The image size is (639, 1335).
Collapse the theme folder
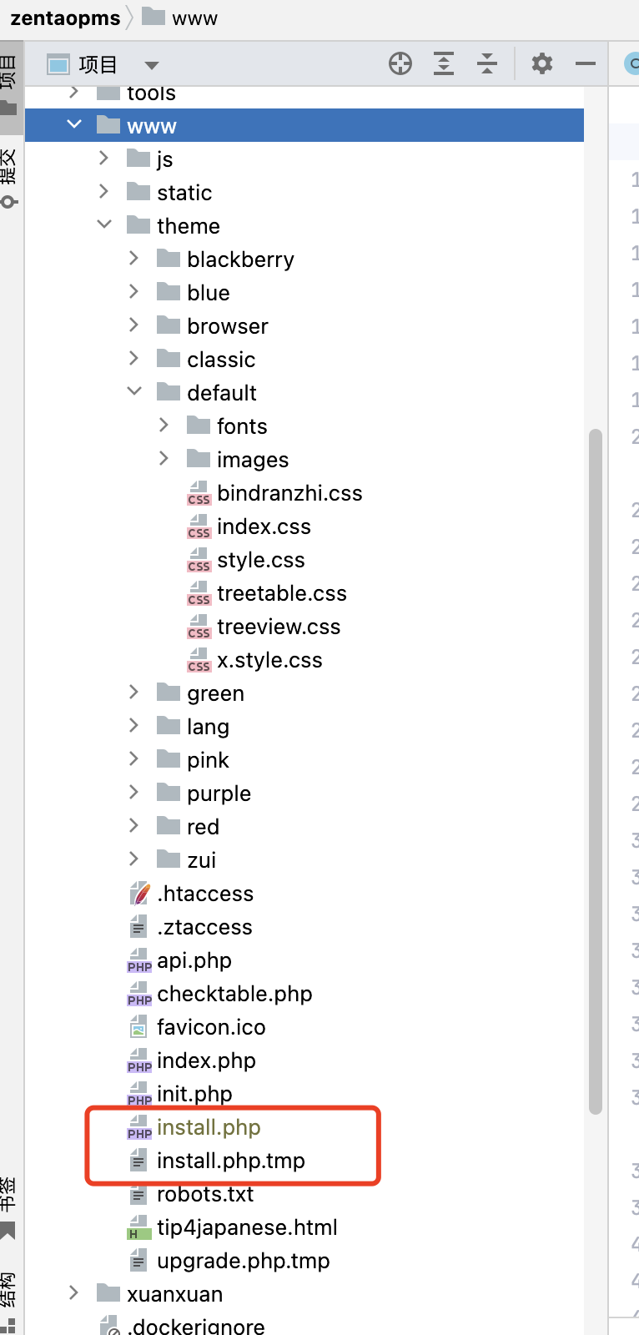[104, 225]
